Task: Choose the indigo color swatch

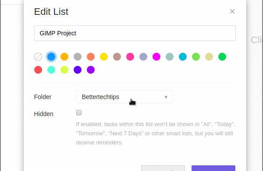Action: (x=78, y=70)
